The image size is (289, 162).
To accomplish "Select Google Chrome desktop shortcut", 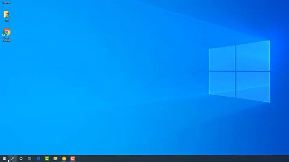I will point(7,35).
